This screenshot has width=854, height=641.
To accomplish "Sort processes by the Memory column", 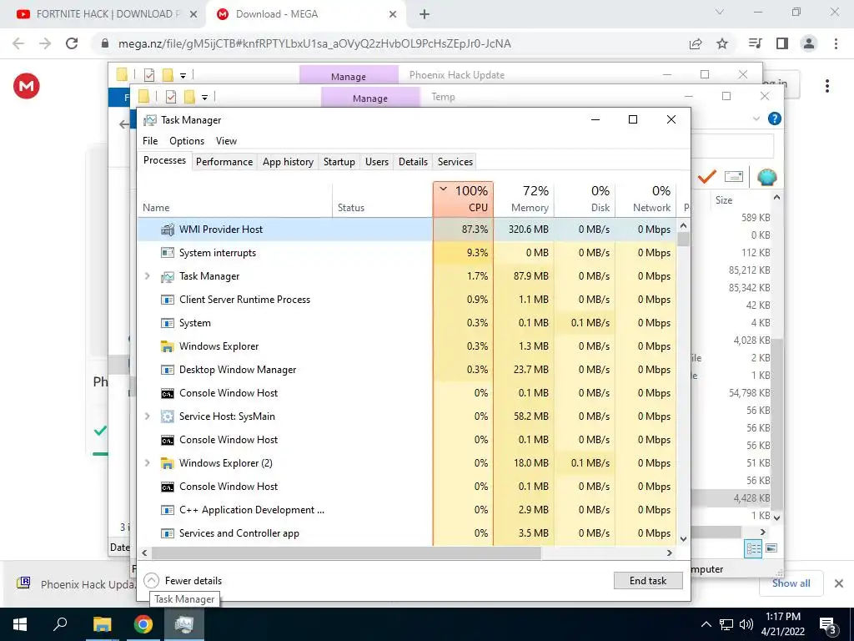I will point(524,199).
